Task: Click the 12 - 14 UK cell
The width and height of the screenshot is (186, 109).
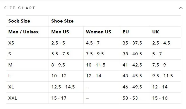Action: click(165, 87)
